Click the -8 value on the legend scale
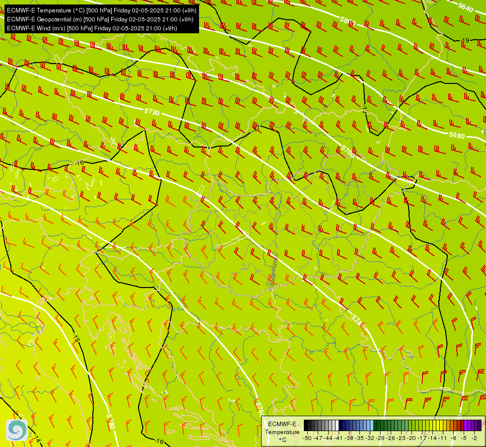Image resolution: width=486 pixels, height=447 pixels. coord(454,438)
